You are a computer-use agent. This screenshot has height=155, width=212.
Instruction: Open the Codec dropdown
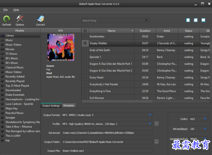205,119
